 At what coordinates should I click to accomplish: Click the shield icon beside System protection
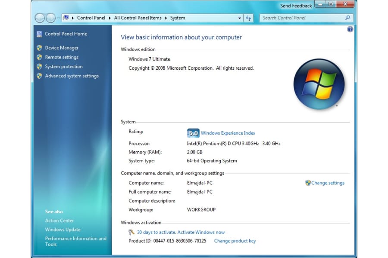[39, 67]
